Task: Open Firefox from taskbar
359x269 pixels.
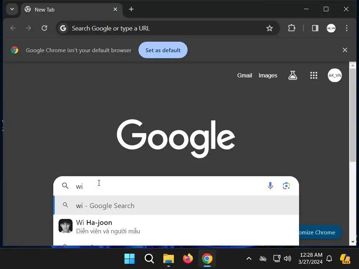Action: [188, 259]
